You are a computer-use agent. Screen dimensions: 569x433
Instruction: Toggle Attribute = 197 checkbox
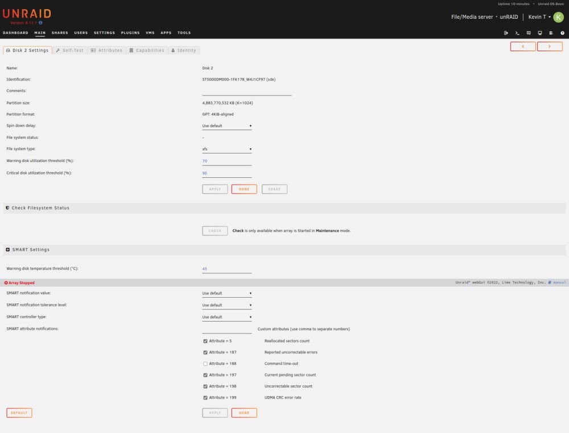(205, 375)
